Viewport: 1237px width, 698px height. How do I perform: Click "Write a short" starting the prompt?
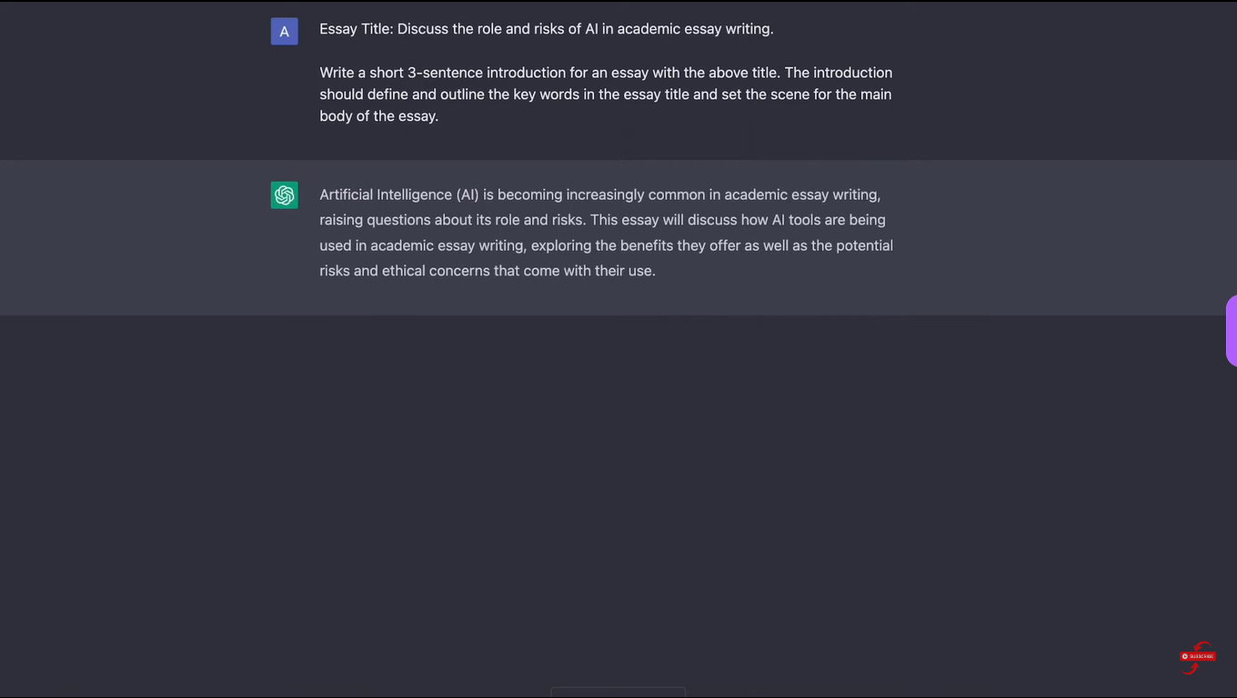click(361, 73)
